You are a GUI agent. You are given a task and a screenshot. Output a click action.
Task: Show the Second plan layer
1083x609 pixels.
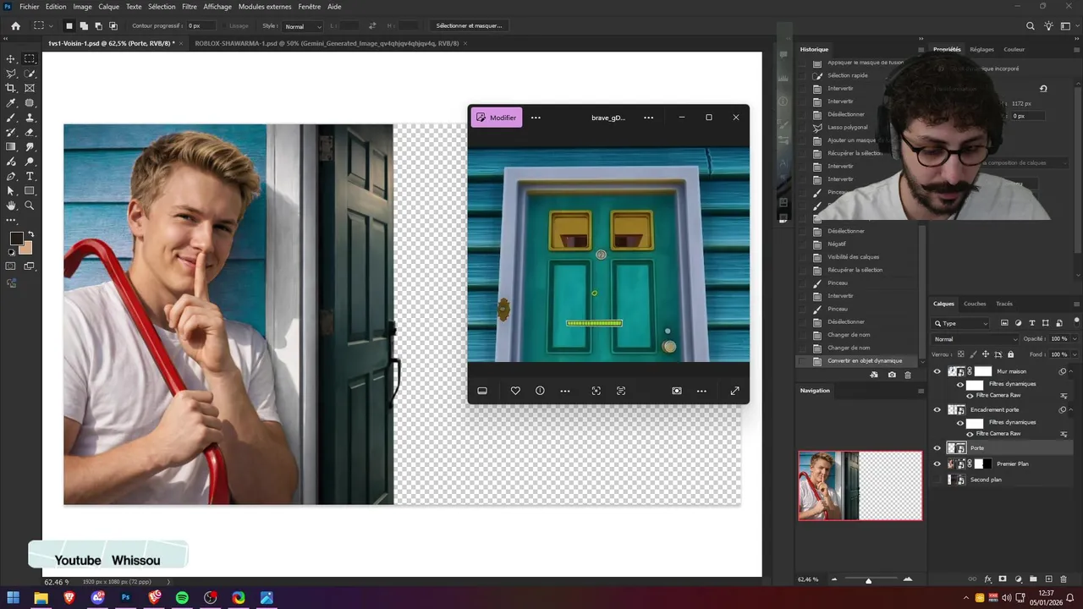tap(937, 480)
